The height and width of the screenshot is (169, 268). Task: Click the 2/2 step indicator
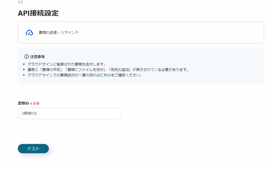pos(20,2)
